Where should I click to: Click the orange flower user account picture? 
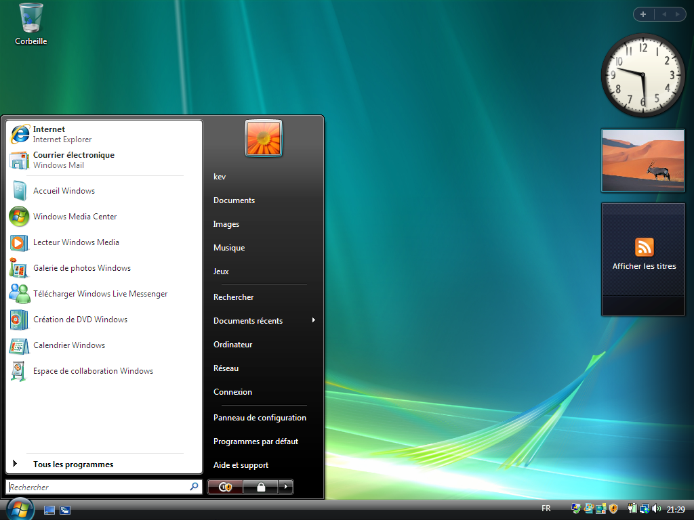point(264,138)
